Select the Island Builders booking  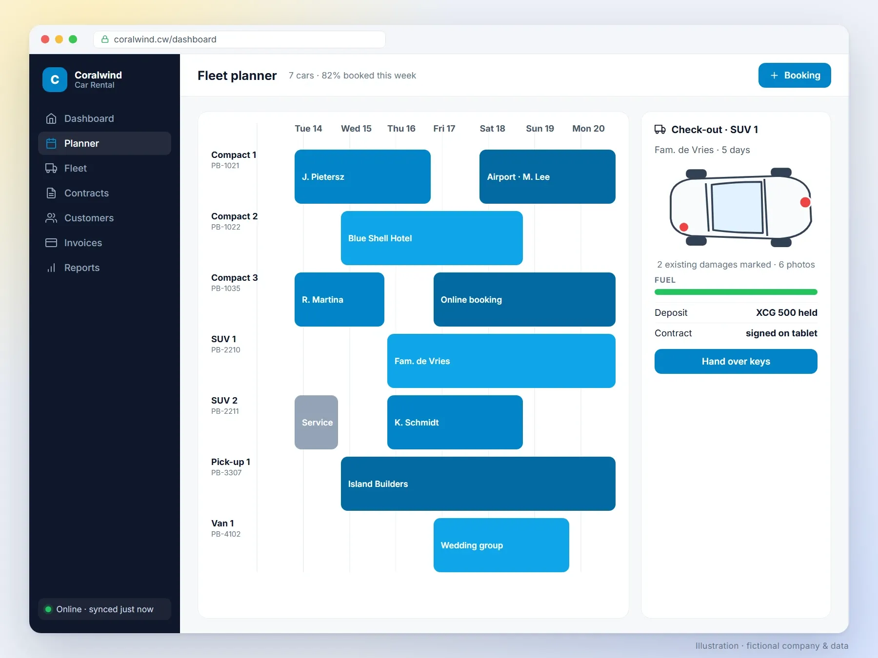tap(478, 484)
